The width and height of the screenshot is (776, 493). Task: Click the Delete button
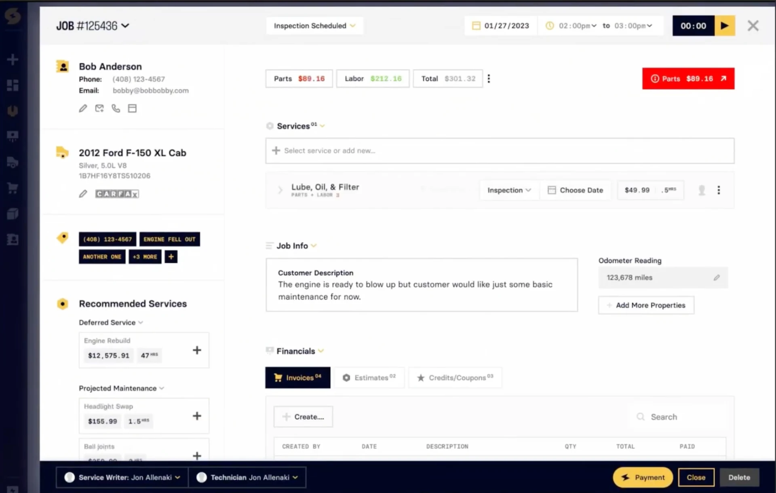point(739,478)
